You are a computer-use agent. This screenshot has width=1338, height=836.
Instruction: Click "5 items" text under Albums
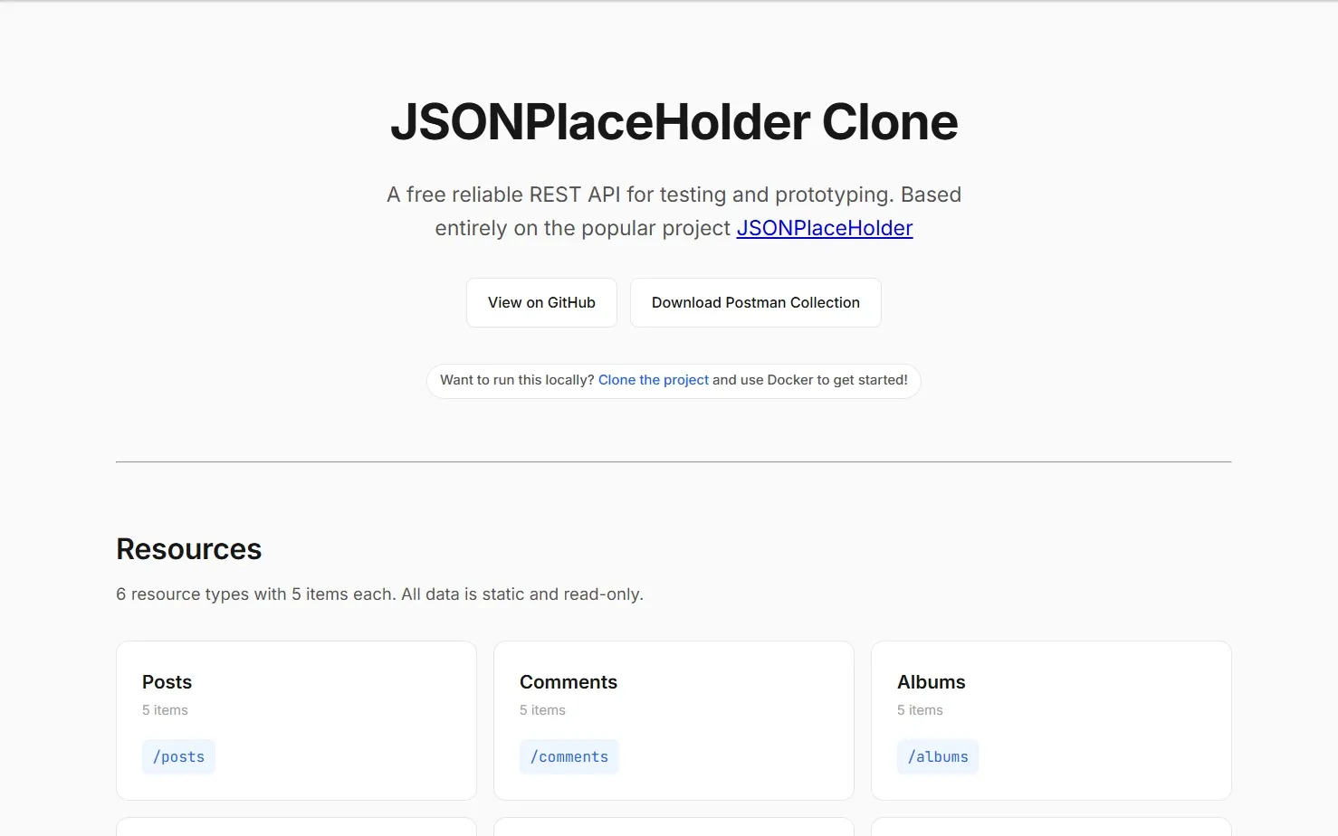click(920, 710)
